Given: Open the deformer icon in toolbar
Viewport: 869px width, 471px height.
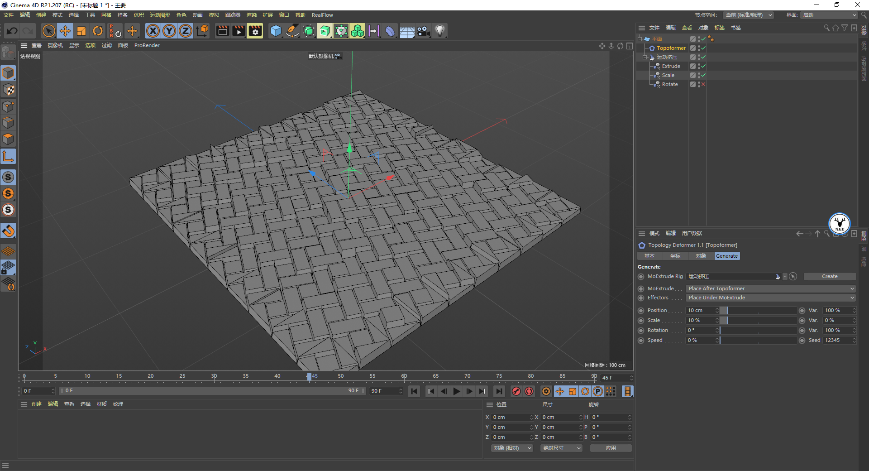Looking at the screenshot, I should click(x=390, y=31).
